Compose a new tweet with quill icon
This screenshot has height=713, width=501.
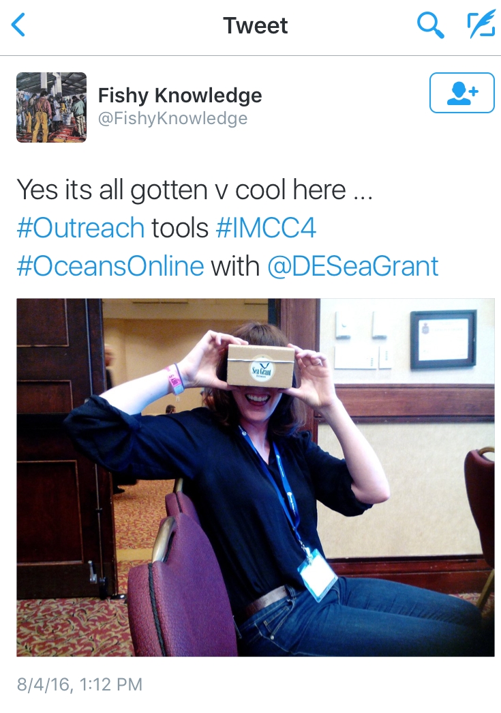(x=481, y=24)
